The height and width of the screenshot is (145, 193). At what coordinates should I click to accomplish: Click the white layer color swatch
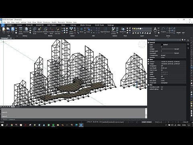point(140,29)
